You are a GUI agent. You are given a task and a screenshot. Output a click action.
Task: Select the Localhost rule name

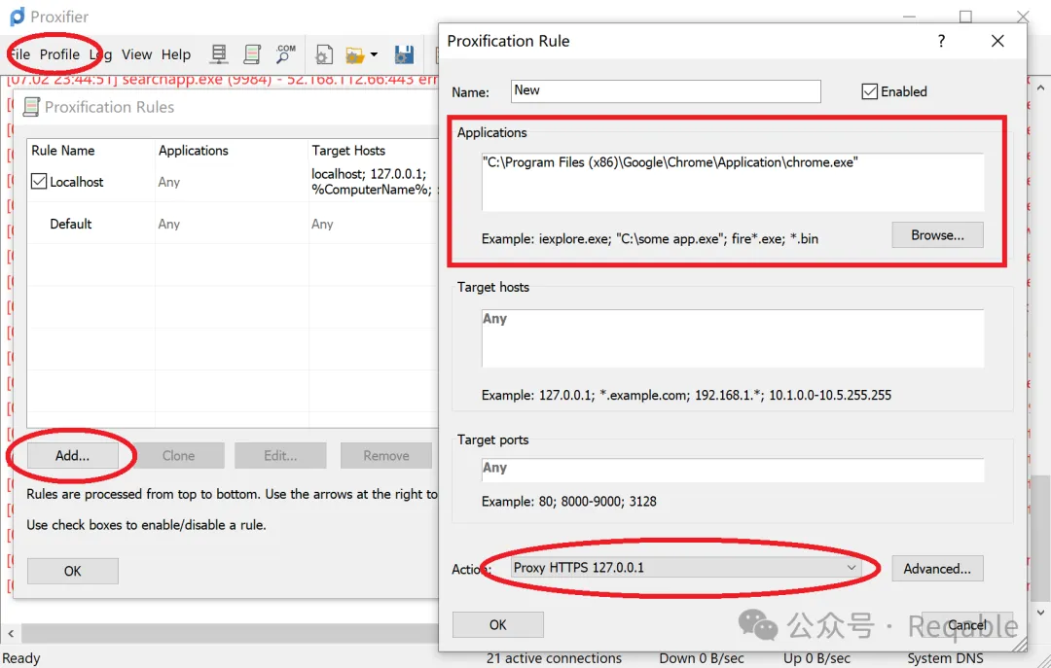pos(77,182)
